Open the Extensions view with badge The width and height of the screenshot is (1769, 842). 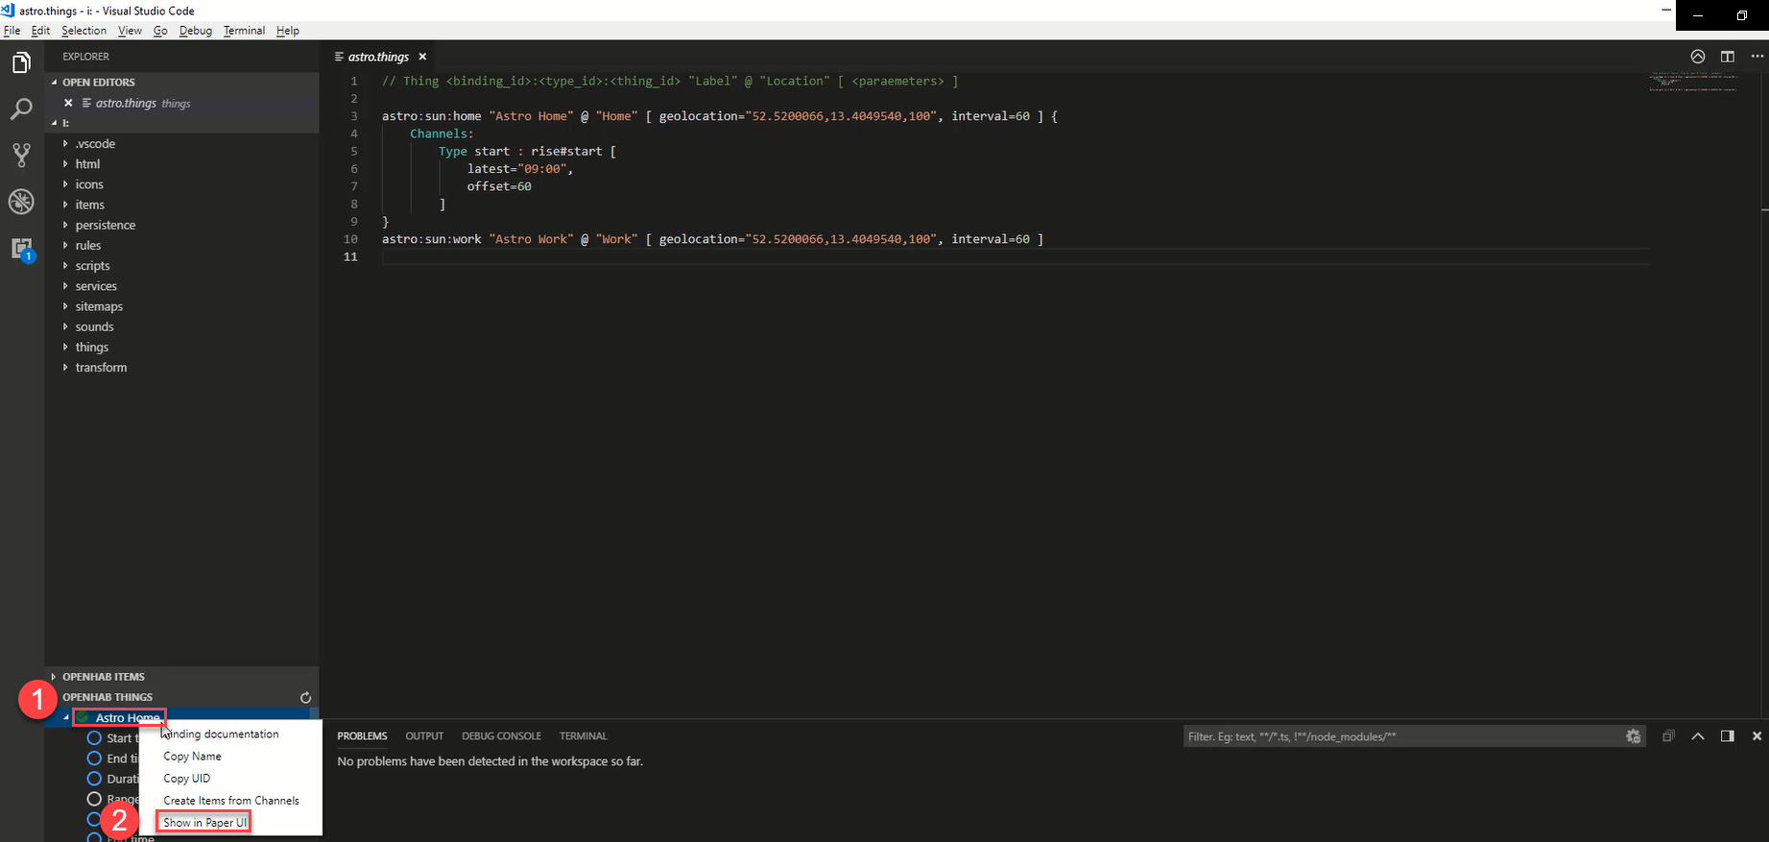[22, 249]
